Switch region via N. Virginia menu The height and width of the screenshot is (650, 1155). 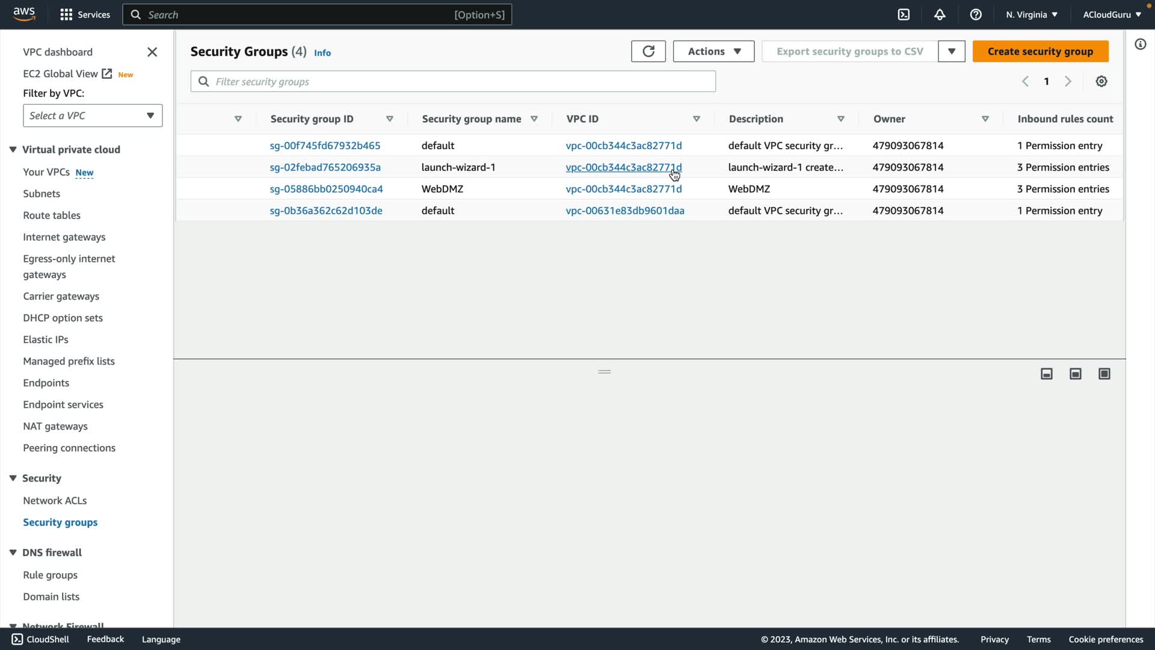point(1031,14)
